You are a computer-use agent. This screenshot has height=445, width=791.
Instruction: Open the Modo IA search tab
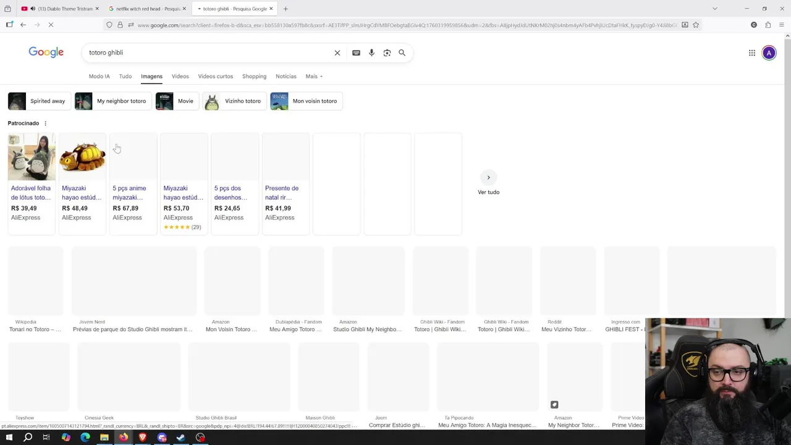99,76
